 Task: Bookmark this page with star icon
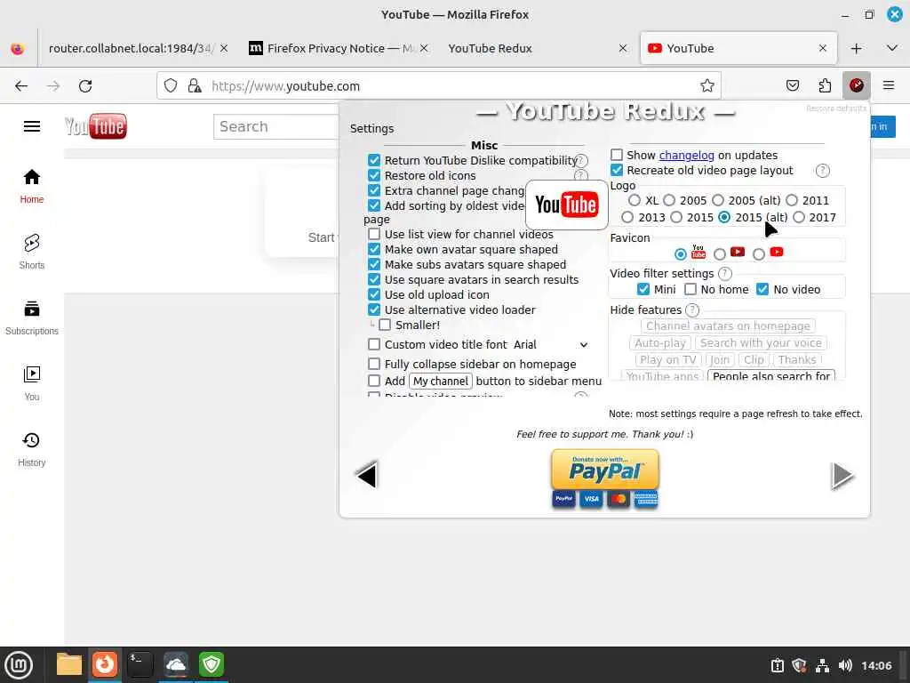[706, 86]
